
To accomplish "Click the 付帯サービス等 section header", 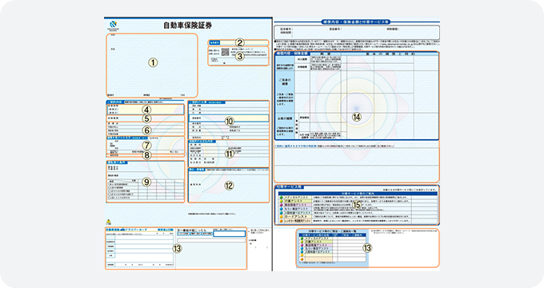I will tap(289, 187).
